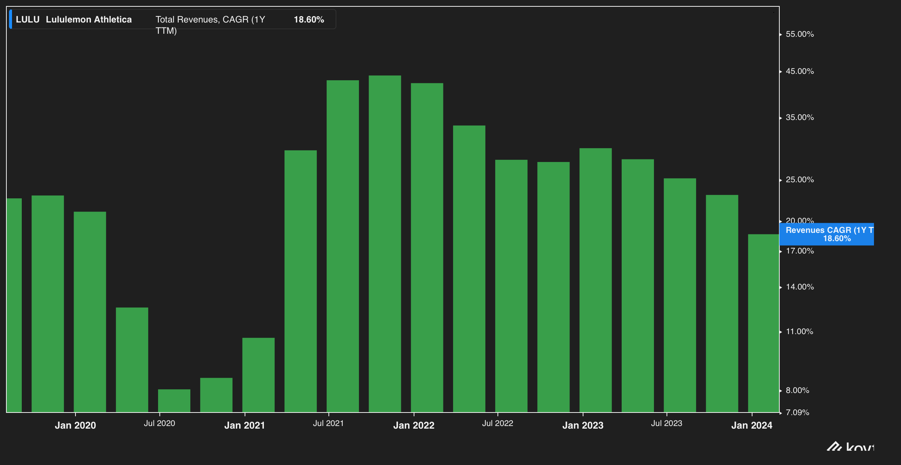Click the 35.00% y-axis label
This screenshot has height=465, width=901.
(x=800, y=117)
